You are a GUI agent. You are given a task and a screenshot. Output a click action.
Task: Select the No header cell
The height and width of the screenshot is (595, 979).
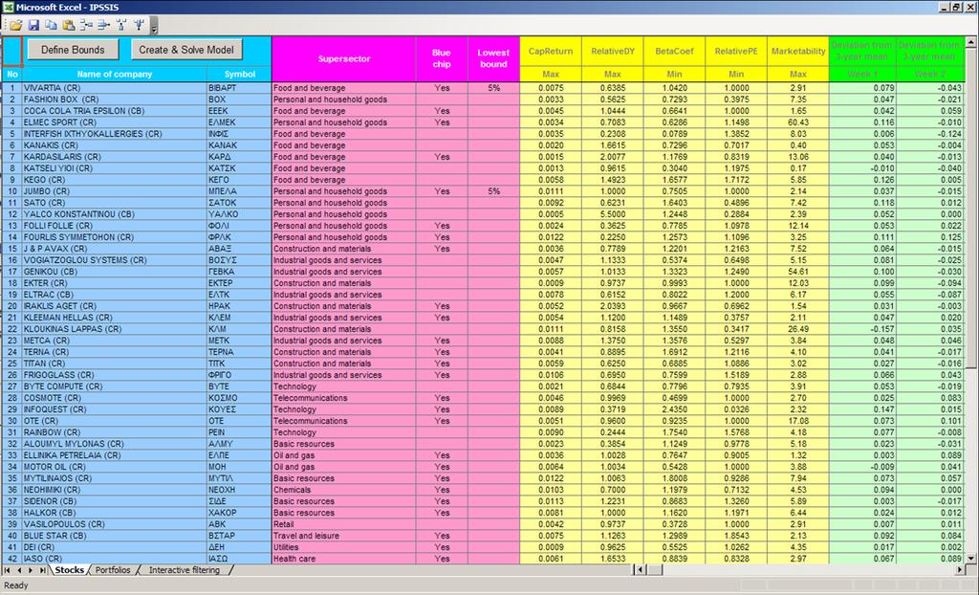click(x=12, y=74)
